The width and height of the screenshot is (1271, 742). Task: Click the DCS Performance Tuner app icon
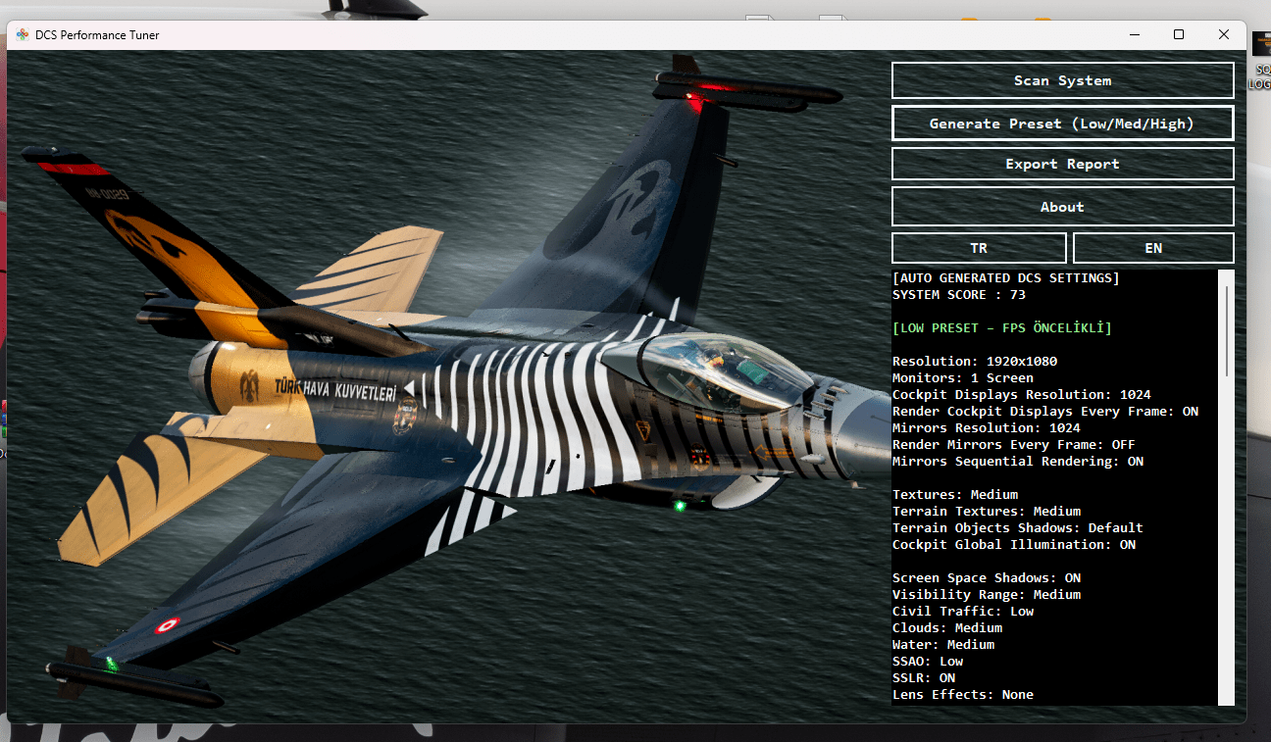click(x=23, y=35)
